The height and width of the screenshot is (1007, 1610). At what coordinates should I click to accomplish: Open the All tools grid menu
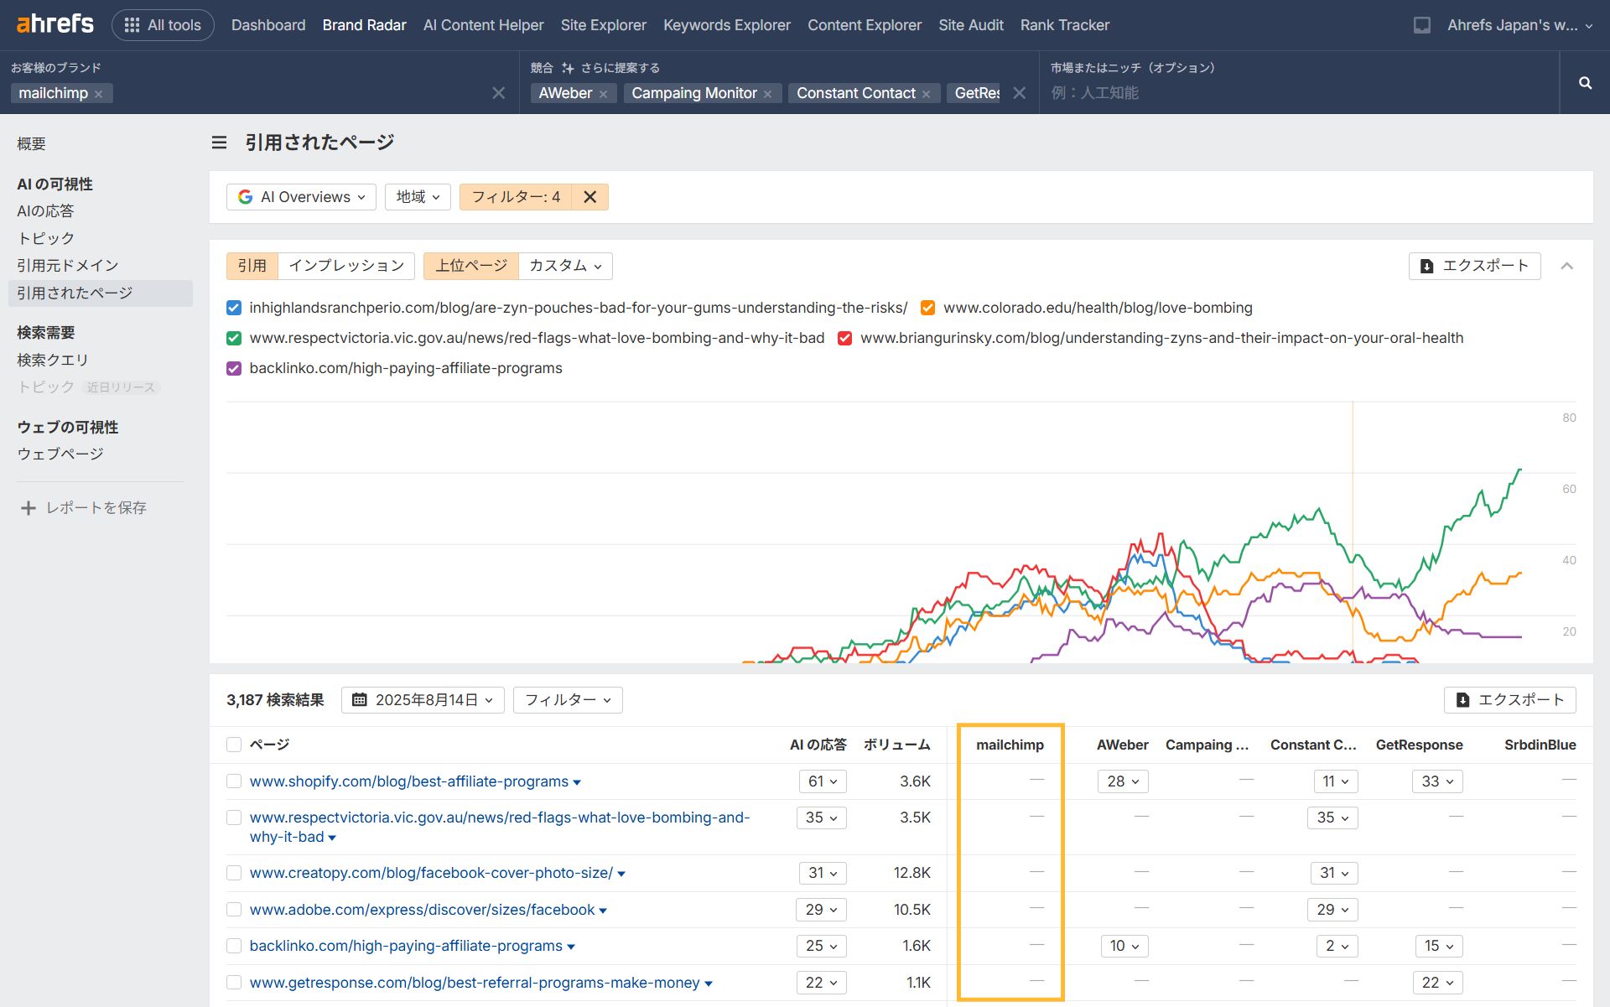coord(132,24)
